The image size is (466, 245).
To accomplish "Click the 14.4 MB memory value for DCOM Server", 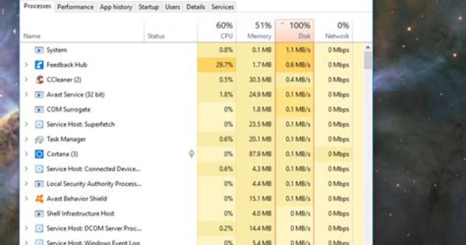I will pos(260,228).
